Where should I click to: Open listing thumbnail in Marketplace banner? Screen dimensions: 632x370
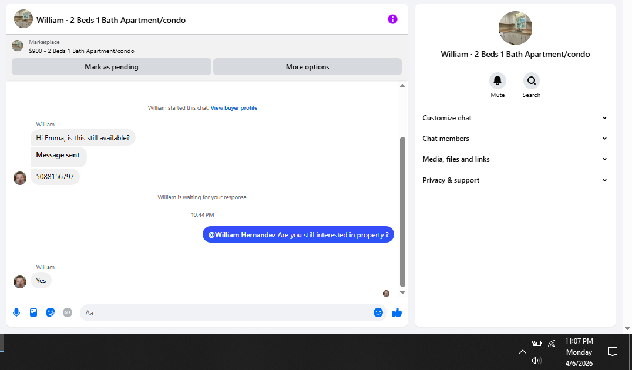click(x=18, y=46)
